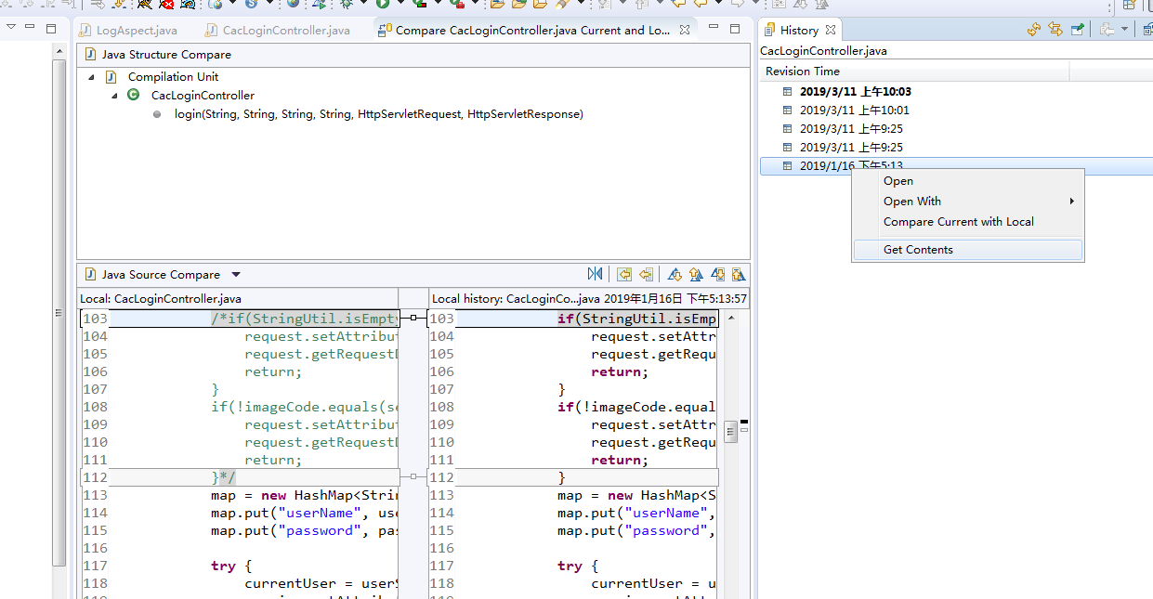Choose Get Contents menu entry
This screenshot has height=599, width=1153.
pyautogui.click(x=968, y=250)
